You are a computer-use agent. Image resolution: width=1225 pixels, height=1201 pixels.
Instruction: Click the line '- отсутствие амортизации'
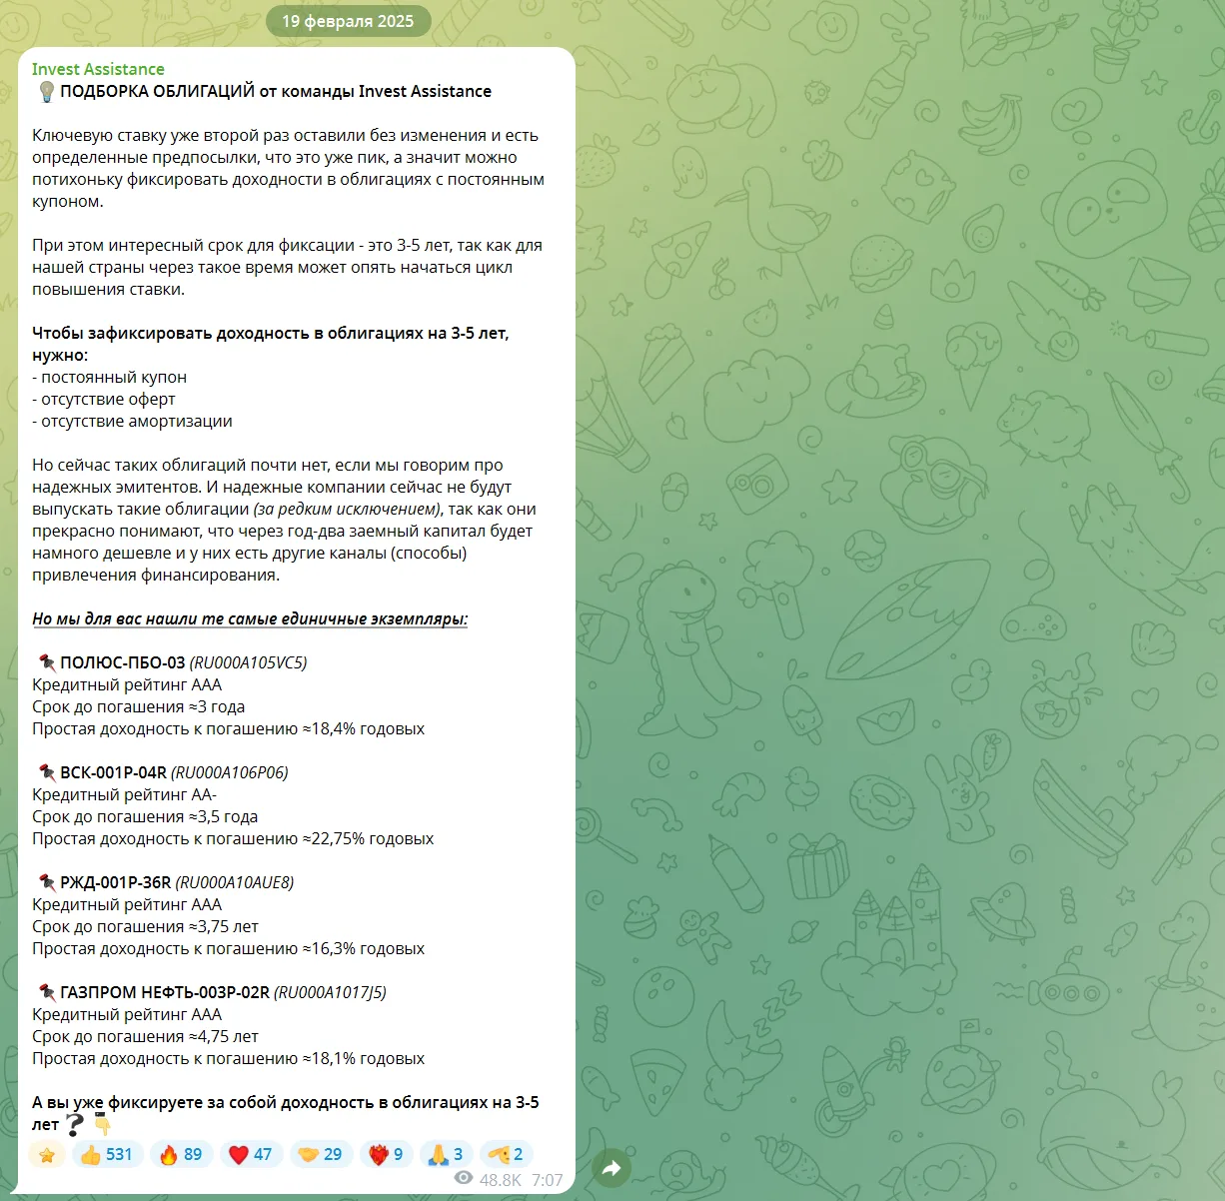132,421
